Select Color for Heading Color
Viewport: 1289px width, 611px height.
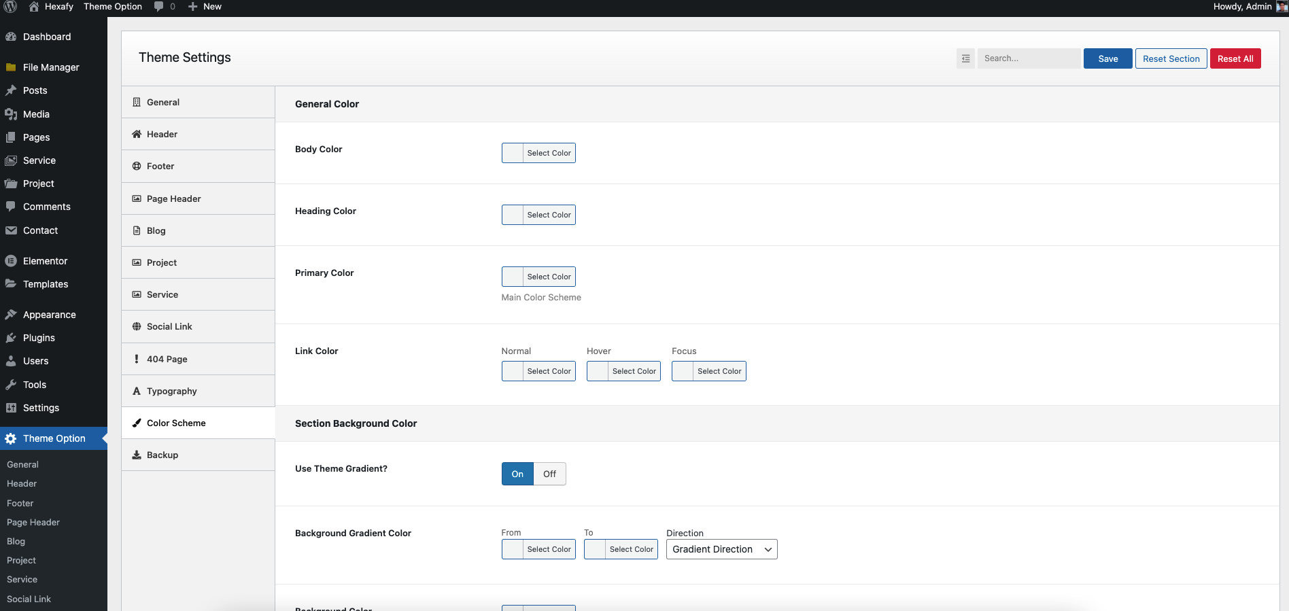[538, 215]
